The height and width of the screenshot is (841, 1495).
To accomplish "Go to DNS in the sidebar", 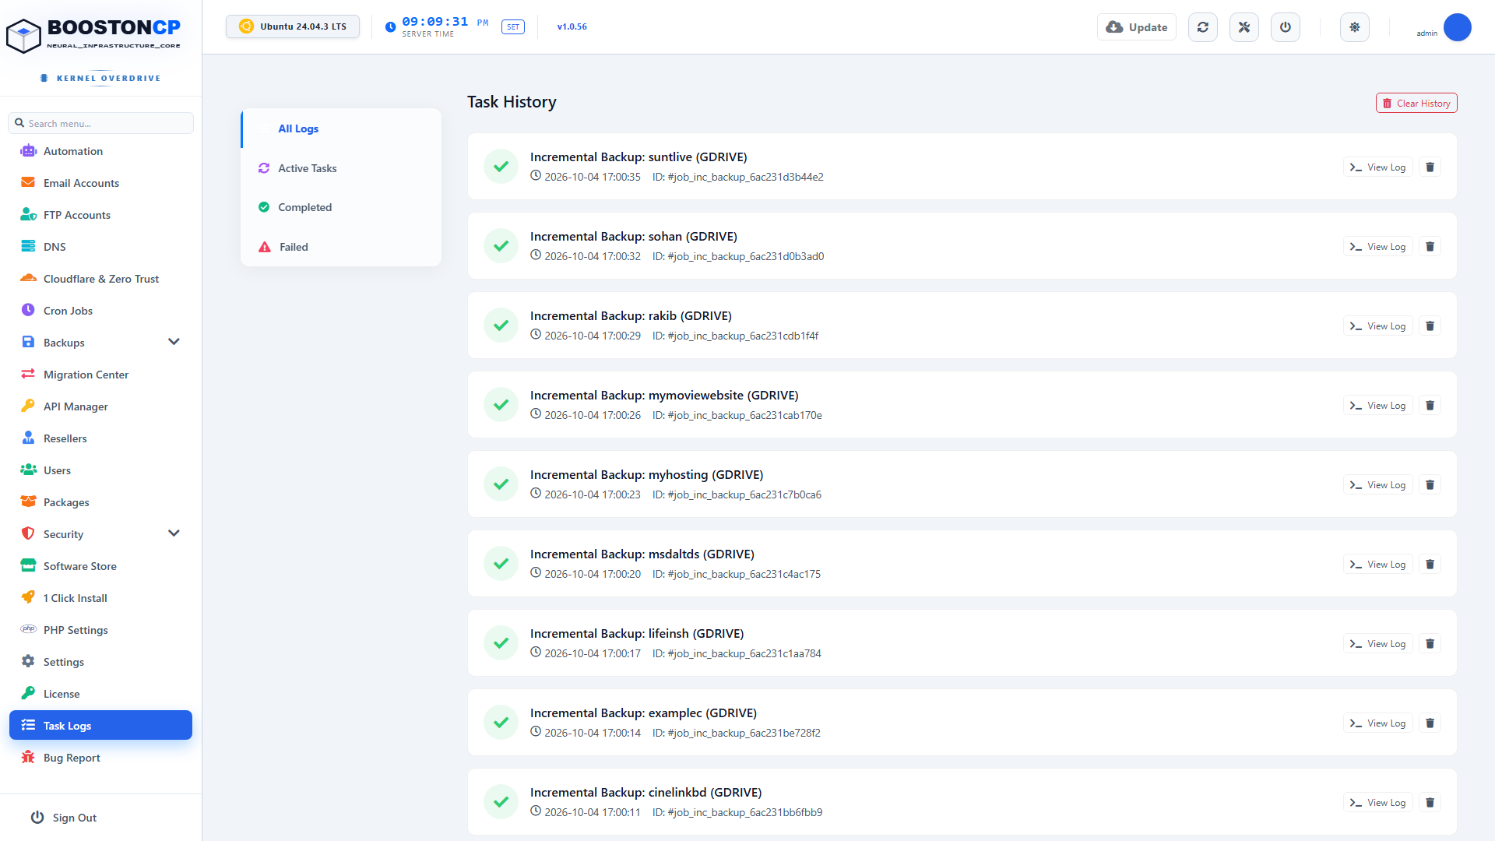I will (101, 247).
